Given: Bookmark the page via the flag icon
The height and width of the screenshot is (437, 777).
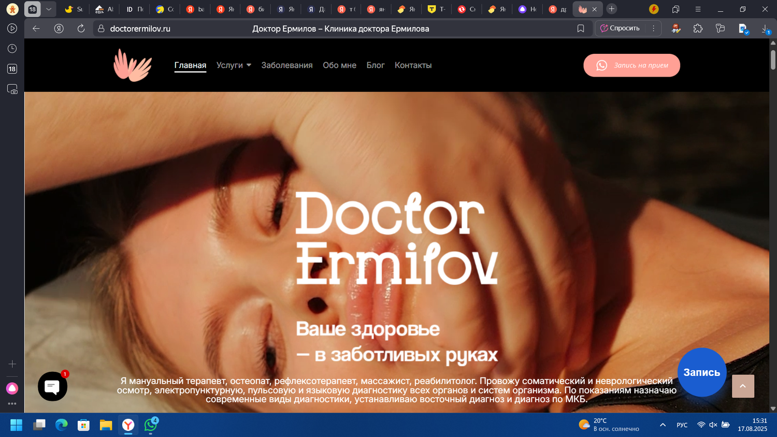Looking at the screenshot, I should pos(580,28).
